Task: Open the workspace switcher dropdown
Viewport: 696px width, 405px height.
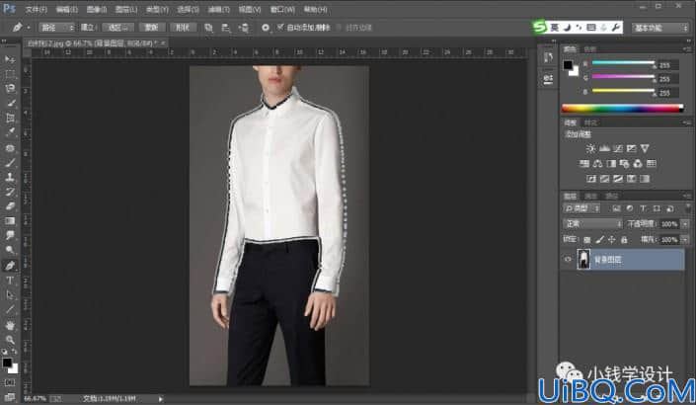Action: pyautogui.click(x=660, y=28)
